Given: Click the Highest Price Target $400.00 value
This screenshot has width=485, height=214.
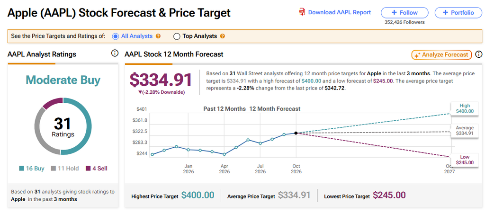Looking at the screenshot, I should [x=198, y=196].
